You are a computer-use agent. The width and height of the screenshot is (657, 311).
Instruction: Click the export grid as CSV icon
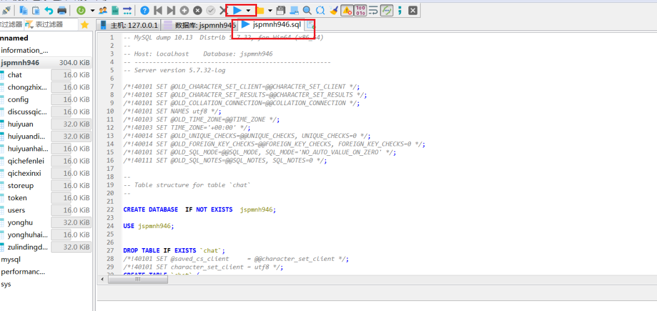coord(115,10)
